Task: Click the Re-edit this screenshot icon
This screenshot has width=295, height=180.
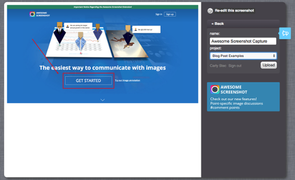Action: (210, 11)
